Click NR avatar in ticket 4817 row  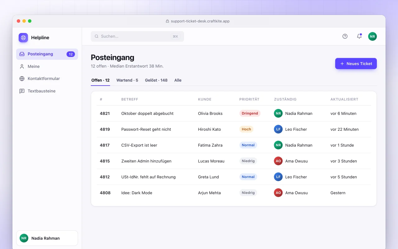click(x=278, y=145)
